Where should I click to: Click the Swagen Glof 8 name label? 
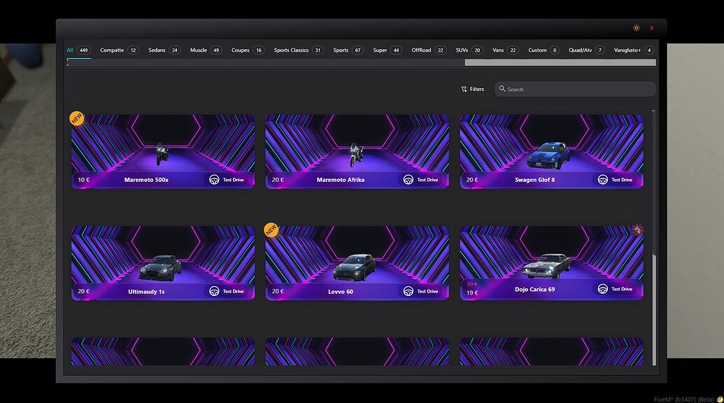coord(534,180)
